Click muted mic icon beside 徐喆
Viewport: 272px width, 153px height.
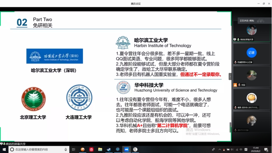click(239, 85)
